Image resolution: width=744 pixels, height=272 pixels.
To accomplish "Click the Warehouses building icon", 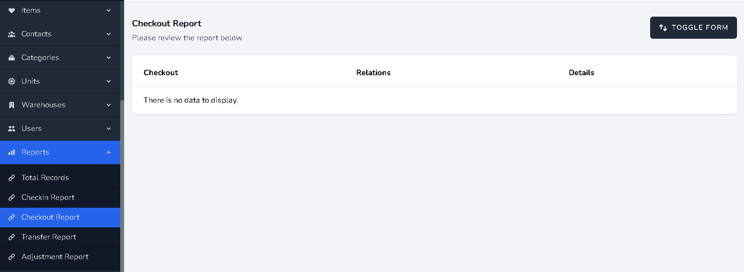I will click(x=11, y=105).
